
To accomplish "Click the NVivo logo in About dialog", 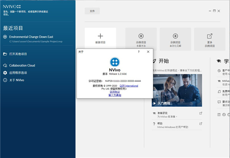I will coord(115,62).
